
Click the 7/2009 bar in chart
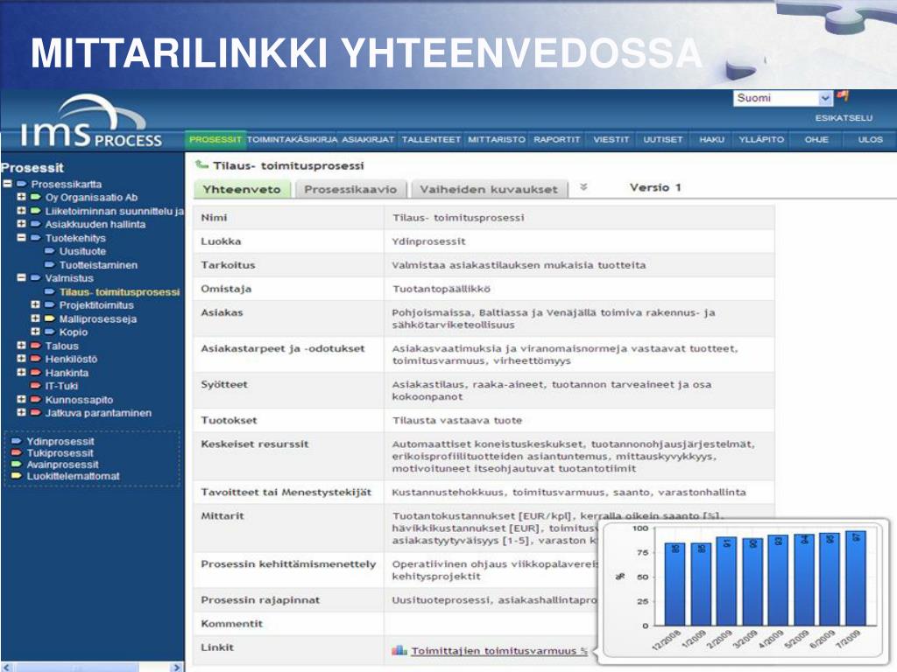855,577
